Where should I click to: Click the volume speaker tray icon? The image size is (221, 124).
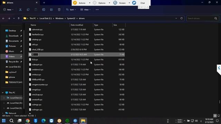click(x=196, y=121)
